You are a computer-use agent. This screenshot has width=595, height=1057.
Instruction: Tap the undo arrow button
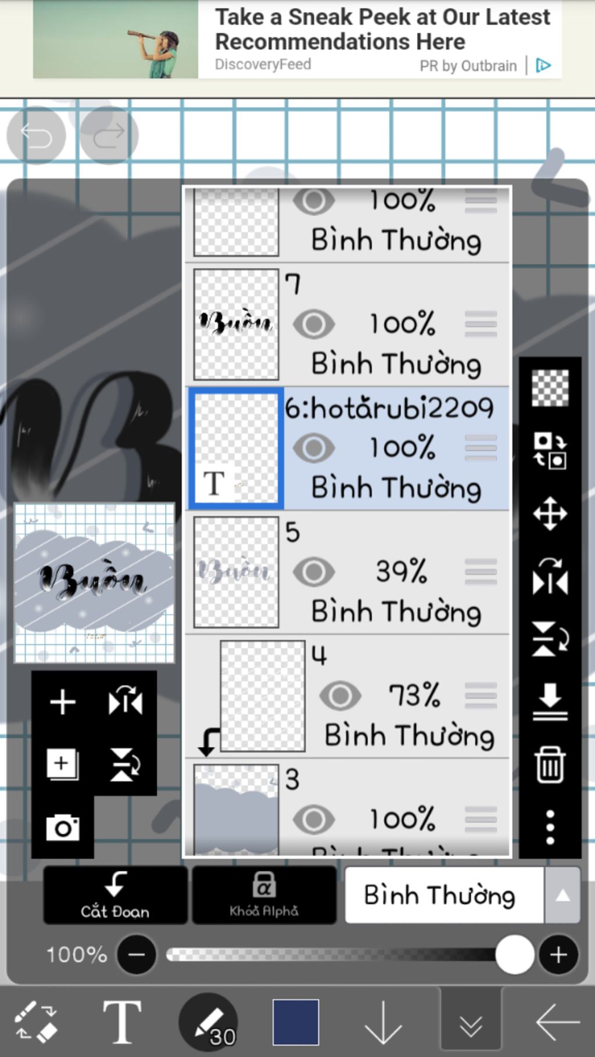tap(36, 135)
